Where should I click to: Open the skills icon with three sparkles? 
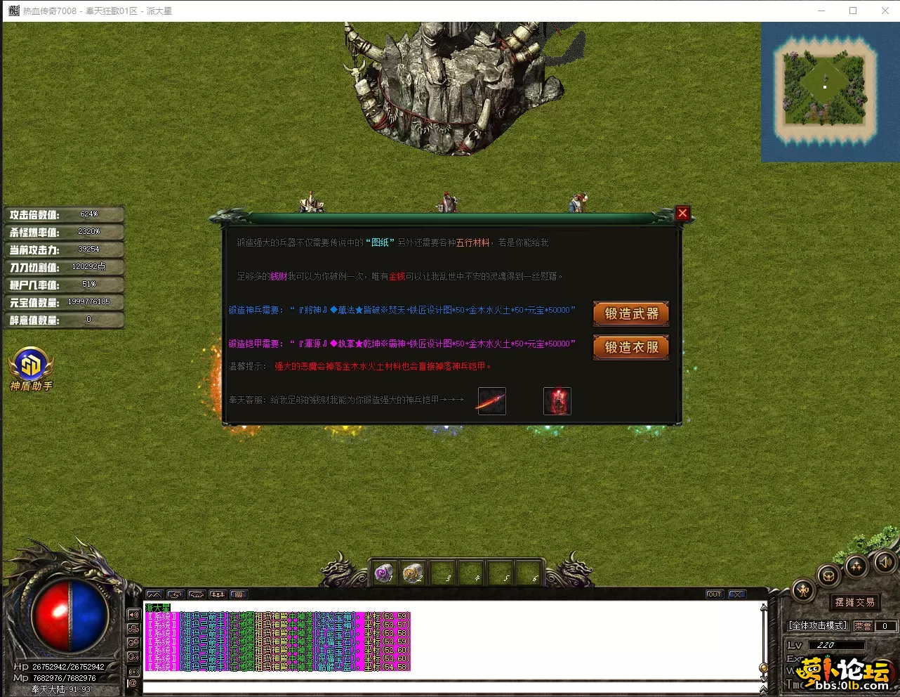coord(856,566)
